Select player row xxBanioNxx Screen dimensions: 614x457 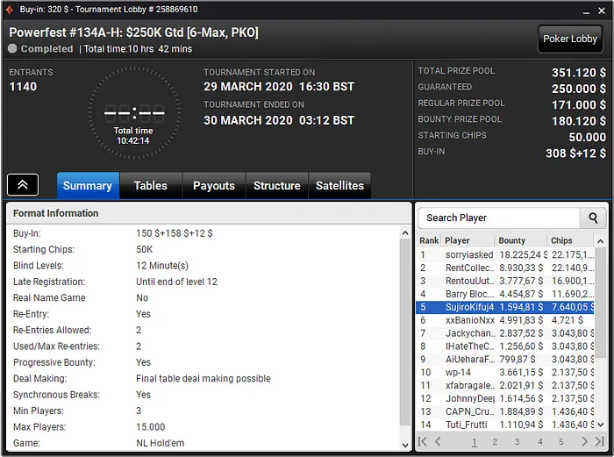[505, 320]
